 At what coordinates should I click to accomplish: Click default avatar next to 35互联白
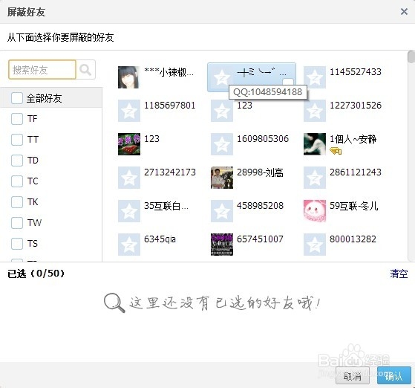[129, 210]
